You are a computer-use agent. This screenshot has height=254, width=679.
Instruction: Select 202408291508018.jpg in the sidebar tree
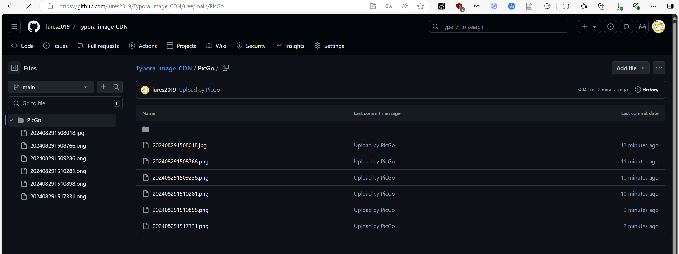tap(57, 133)
